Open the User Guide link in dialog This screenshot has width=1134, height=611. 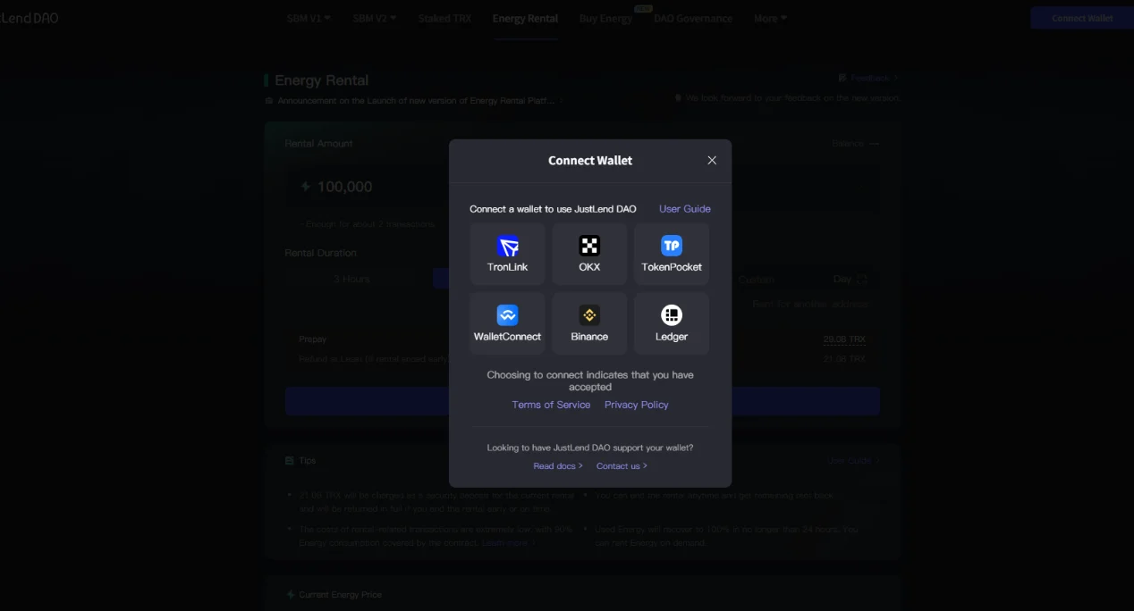(x=685, y=209)
